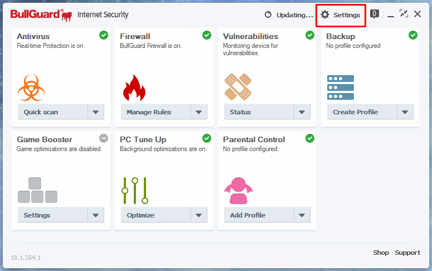Click the Vulnerabilities bandage icon

(x=237, y=87)
